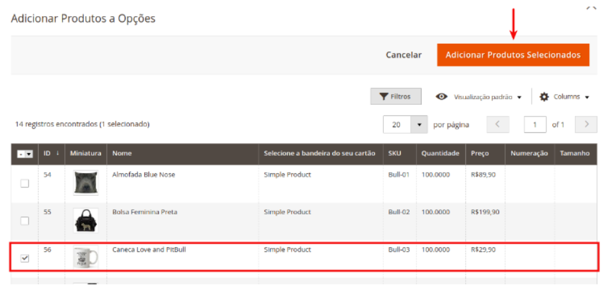611x291 pixels.
Task: Expand the Visualização padrão dropdown arrow
Action: tap(519, 97)
